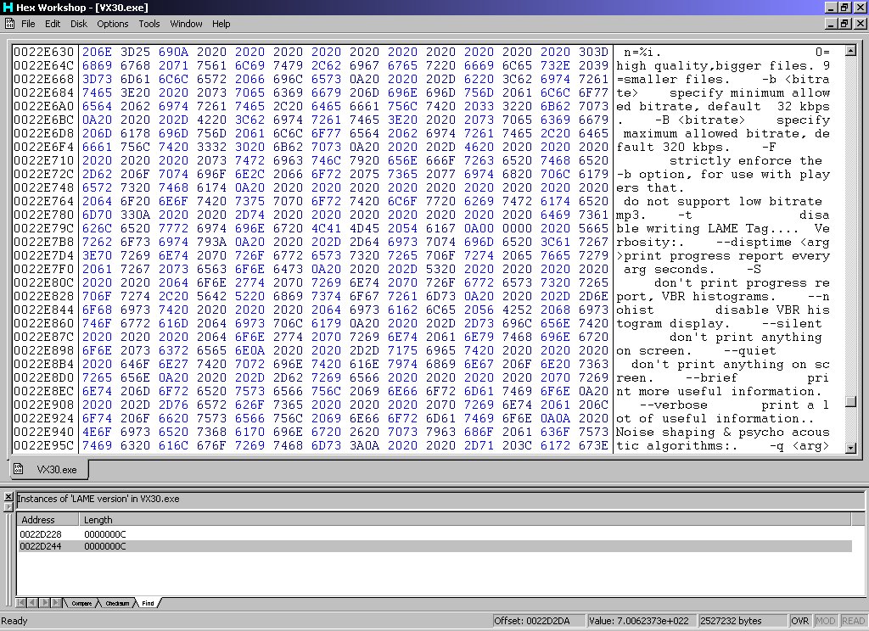The image size is (869, 631).
Task: Open the Options menu
Action: pos(113,24)
